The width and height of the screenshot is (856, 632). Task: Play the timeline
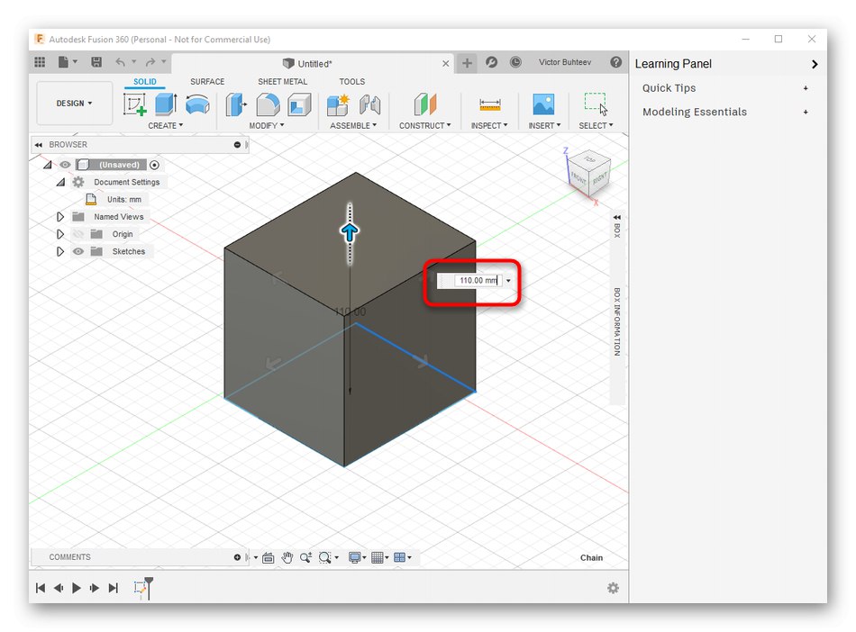point(77,588)
